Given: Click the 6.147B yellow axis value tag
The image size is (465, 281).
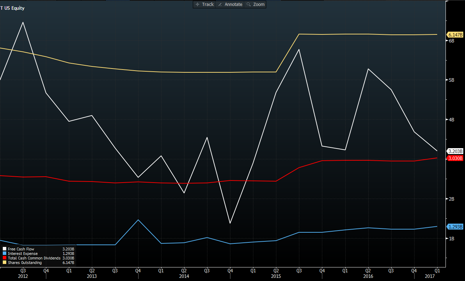Looking at the screenshot, I should point(455,35).
